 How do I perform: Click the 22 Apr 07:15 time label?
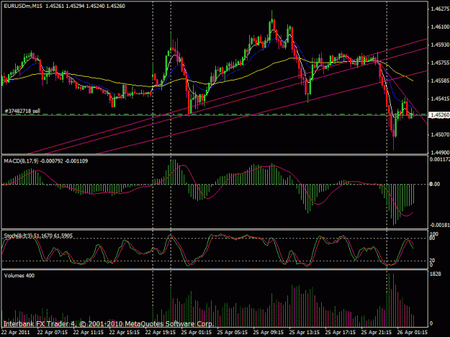[x=53, y=333]
